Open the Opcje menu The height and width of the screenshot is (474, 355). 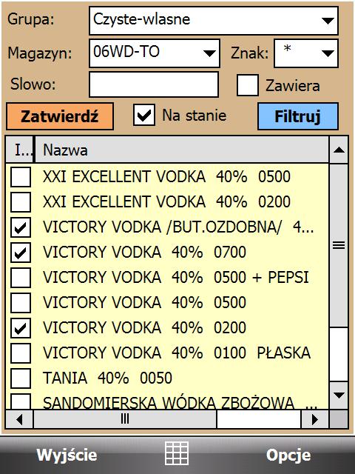coord(288,455)
